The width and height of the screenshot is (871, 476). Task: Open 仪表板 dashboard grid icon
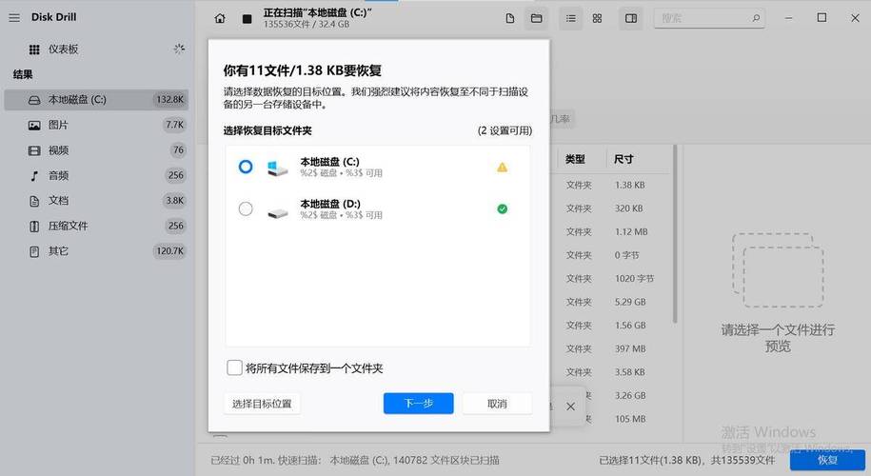tap(34, 50)
